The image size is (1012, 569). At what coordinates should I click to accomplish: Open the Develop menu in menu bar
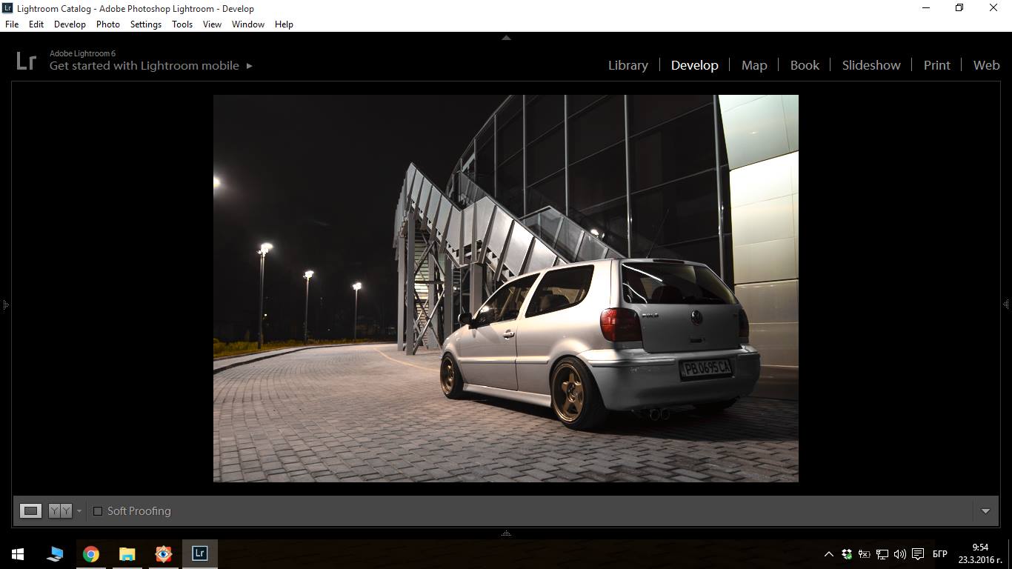(x=70, y=24)
